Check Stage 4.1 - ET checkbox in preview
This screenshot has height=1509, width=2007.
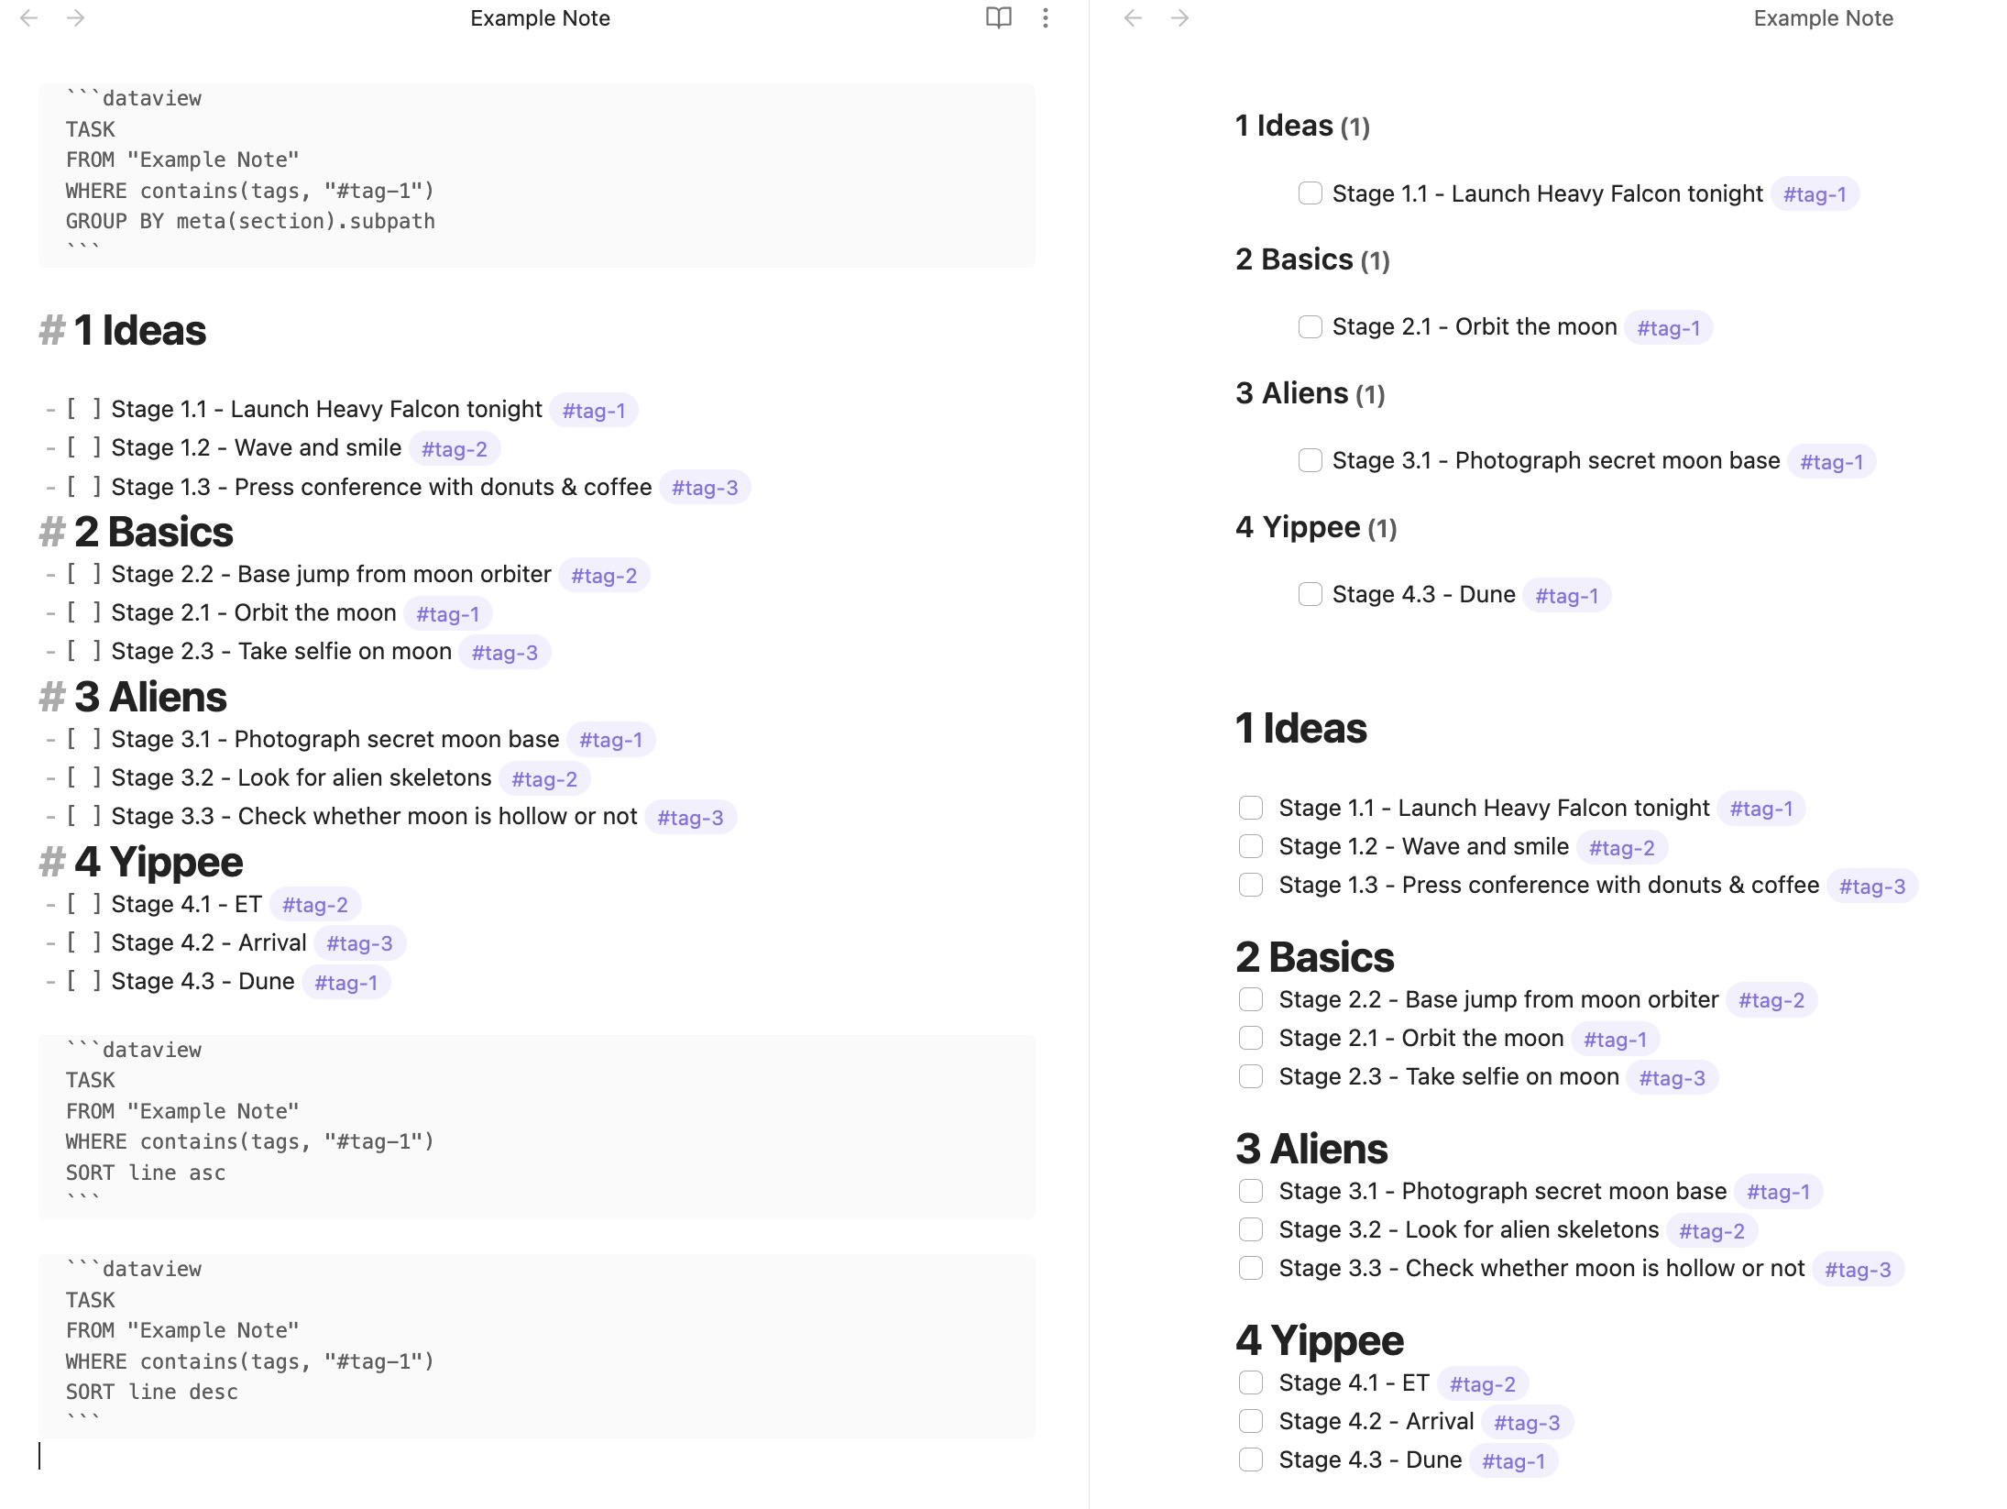1251,1382
